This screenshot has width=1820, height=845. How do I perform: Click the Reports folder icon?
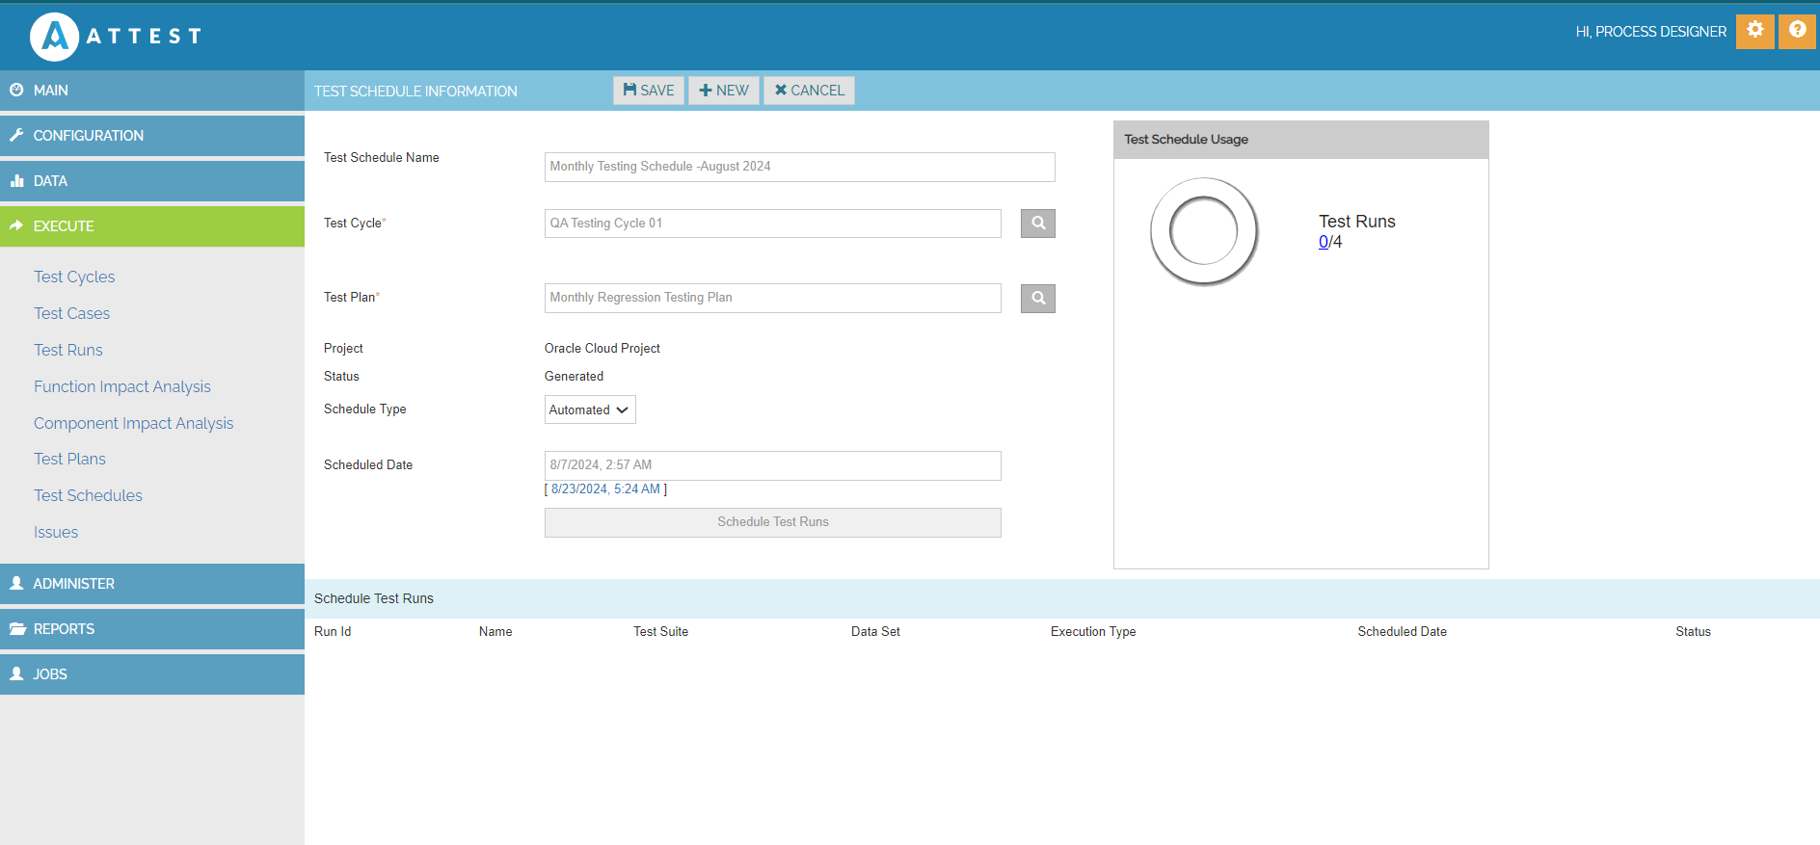[17, 628]
